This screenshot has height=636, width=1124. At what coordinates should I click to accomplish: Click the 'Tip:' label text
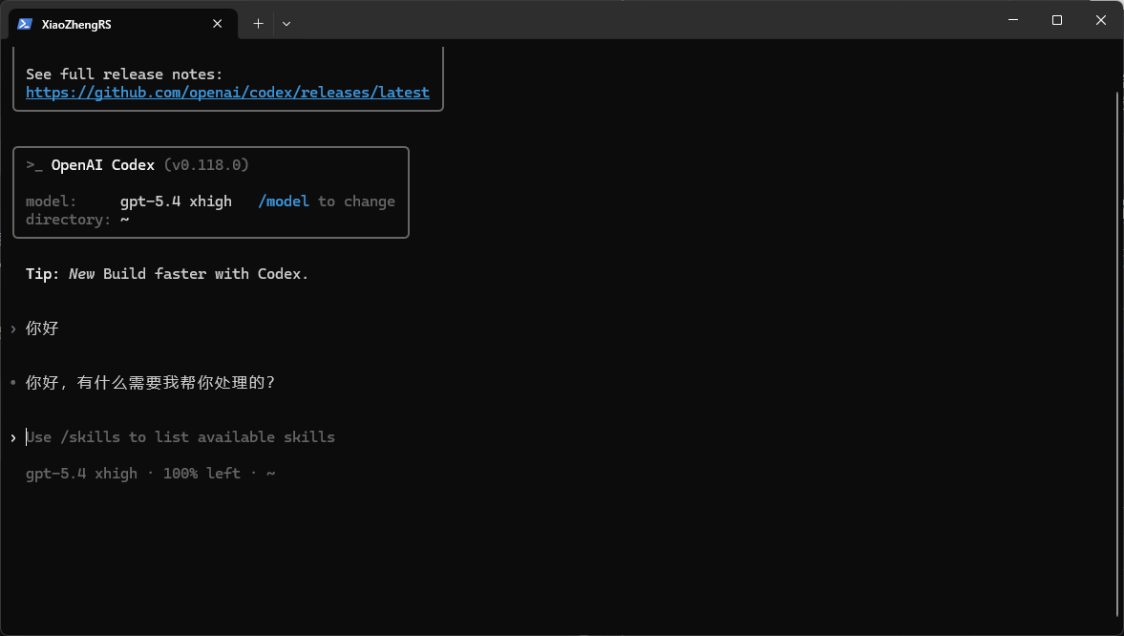click(43, 274)
